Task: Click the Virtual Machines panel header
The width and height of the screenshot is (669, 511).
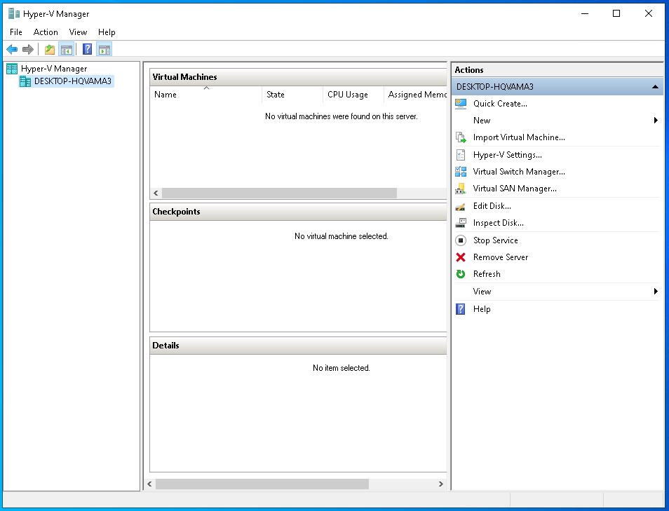Action: point(298,77)
